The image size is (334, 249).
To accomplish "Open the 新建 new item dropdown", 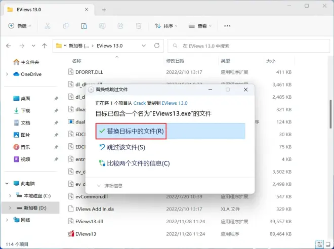I will (20, 26).
